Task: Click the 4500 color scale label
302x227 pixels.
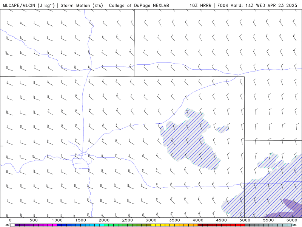Action: [222, 220]
